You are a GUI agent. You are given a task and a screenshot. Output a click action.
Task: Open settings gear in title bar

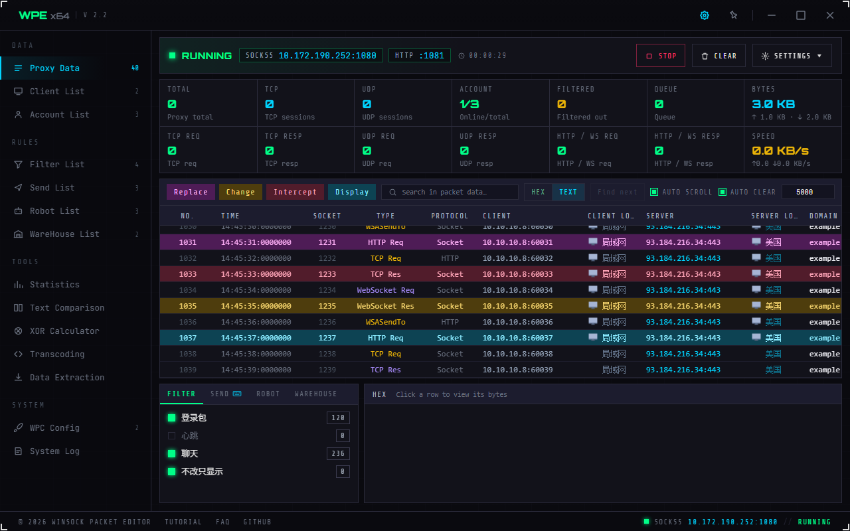[705, 15]
